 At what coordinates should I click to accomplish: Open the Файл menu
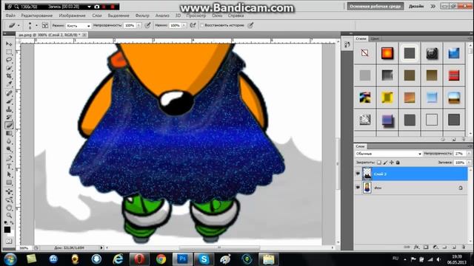[10, 16]
